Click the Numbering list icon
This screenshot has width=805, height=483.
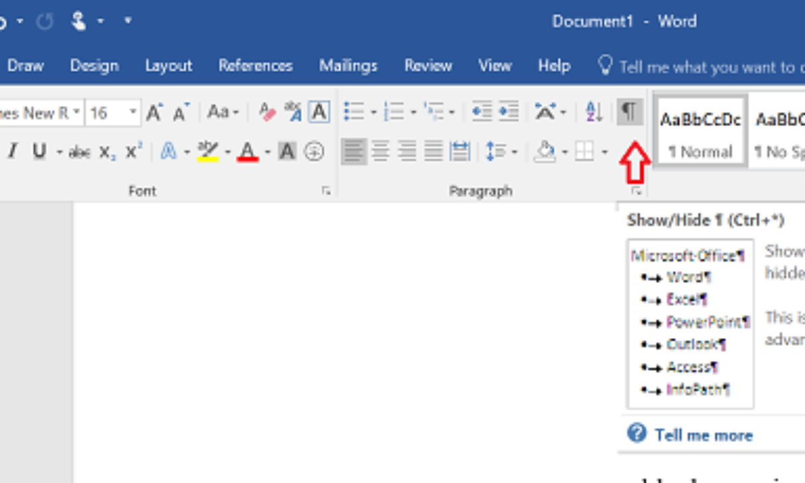click(x=394, y=112)
